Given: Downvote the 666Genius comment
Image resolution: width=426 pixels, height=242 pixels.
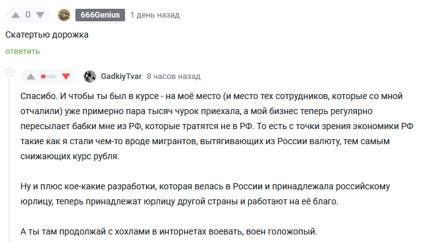Looking at the screenshot, I should tap(40, 15).
